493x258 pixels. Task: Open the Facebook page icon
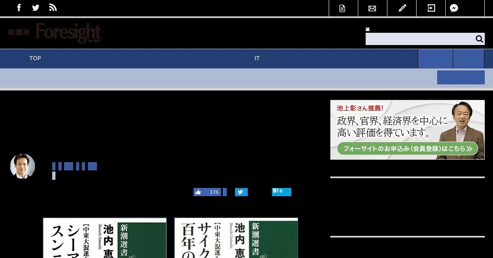tap(19, 8)
